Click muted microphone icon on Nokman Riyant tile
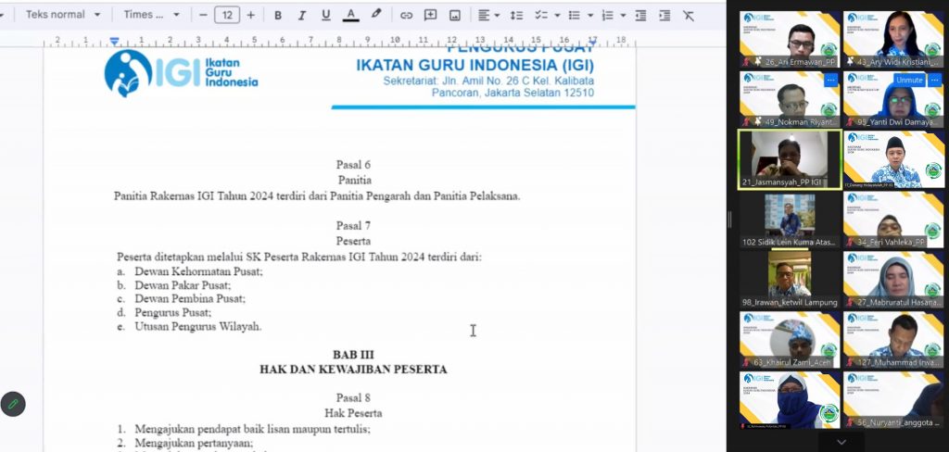Viewport: 949px width, 452px height. point(746,121)
